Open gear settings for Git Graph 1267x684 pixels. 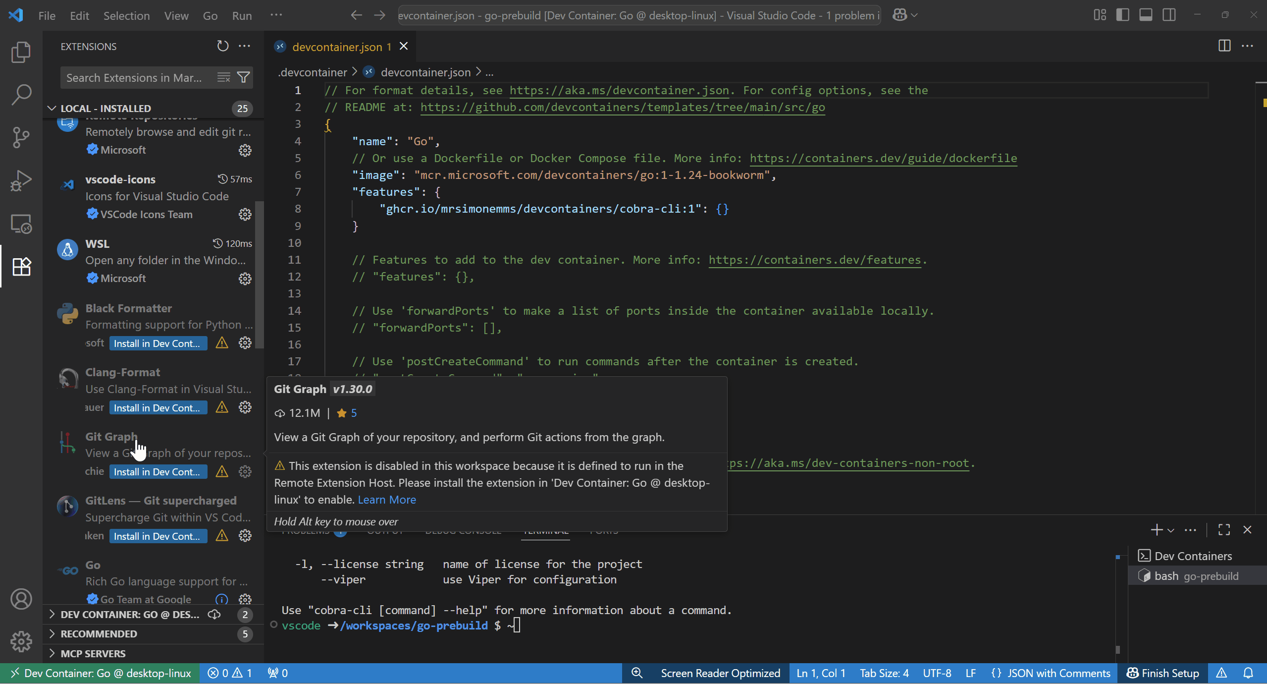[x=245, y=471]
